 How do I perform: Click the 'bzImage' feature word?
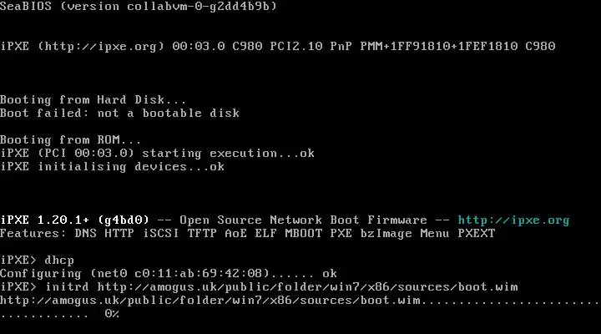click(386, 234)
